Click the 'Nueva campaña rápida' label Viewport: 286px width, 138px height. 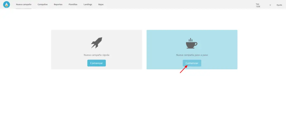coord(97,55)
